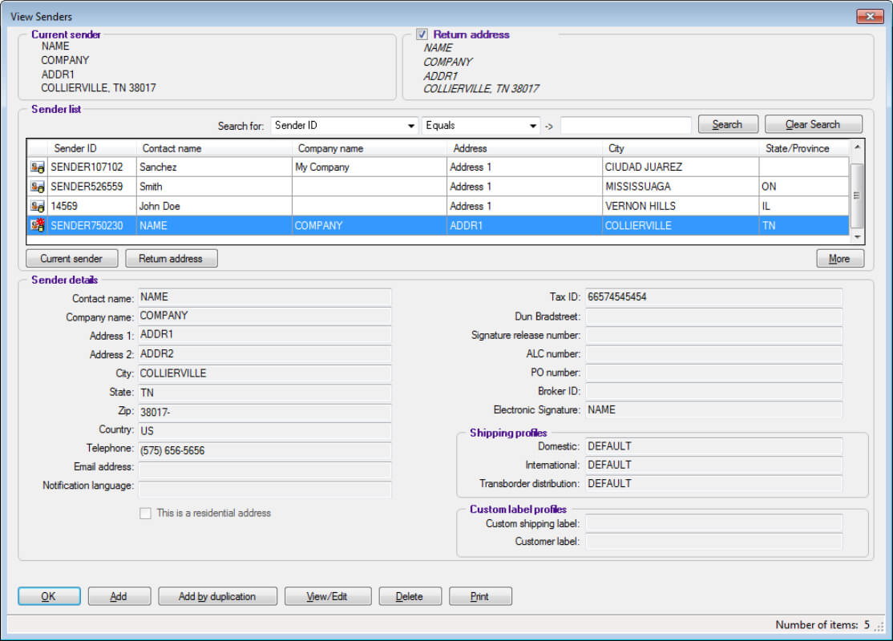Screen dimensions: 893x641
Task: Print the sender list
Action: (x=480, y=596)
